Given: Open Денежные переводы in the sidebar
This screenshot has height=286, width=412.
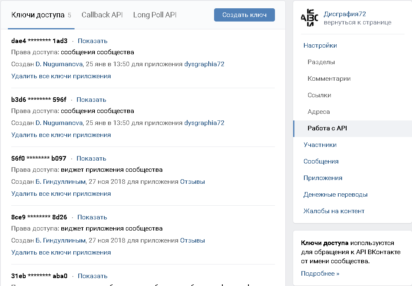Looking at the screenshot, I should pyautogui.click(x=335, y=195).
